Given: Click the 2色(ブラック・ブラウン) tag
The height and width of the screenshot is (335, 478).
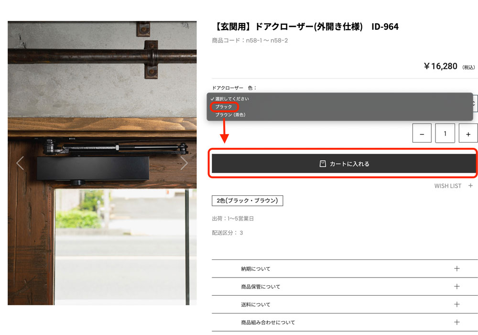Looking at the screenshot, I should click(247, 201).
